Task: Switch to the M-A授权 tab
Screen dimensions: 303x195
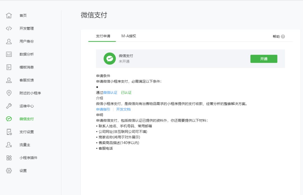Action: pos(129,36)
